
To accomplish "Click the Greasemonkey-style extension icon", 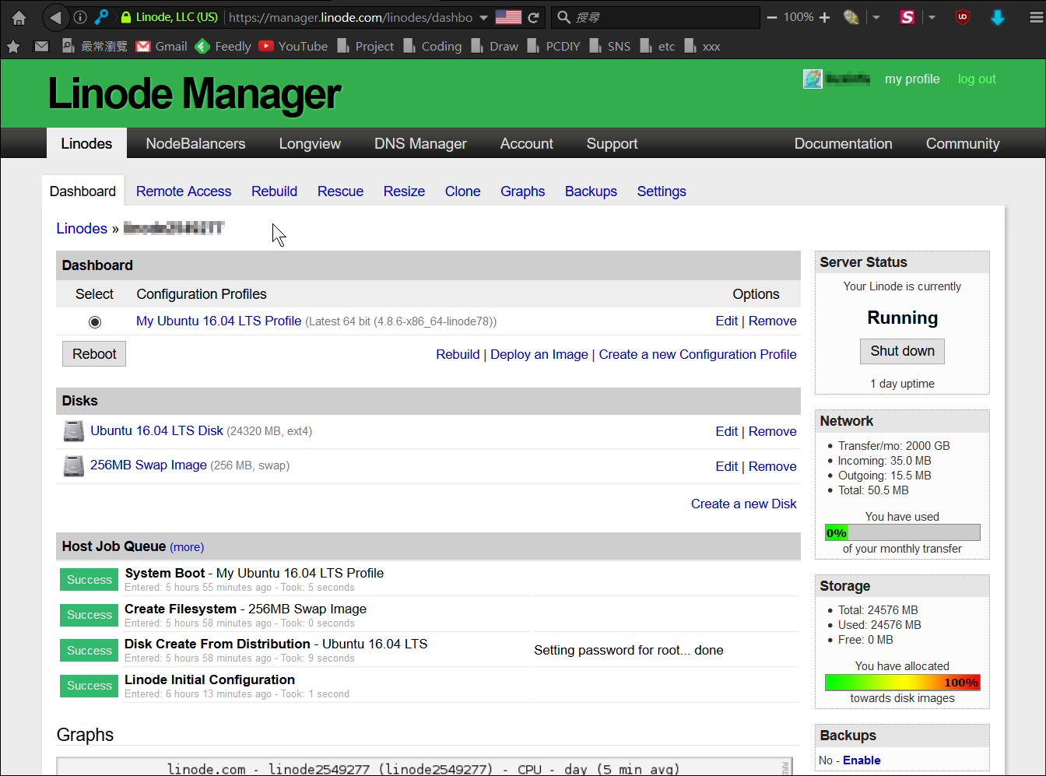I will (x=851, y=17).
